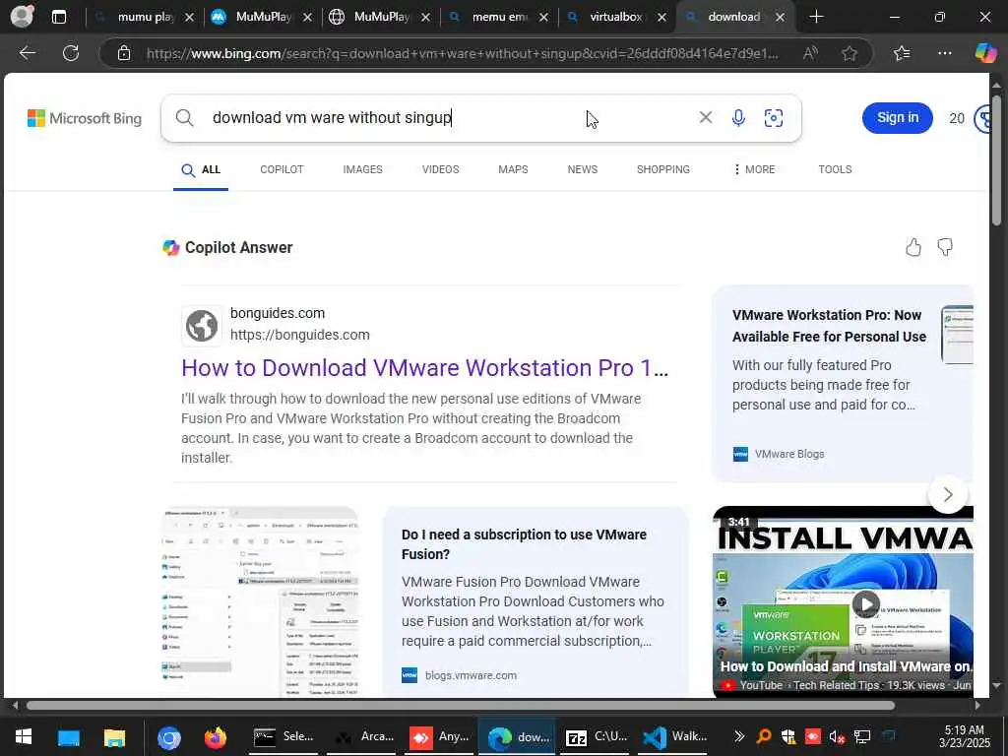The width and height of the screenshot is (1008, 756).
Task: Activate Read aloud icon in address bar
Action: click(x=810, y=53)
